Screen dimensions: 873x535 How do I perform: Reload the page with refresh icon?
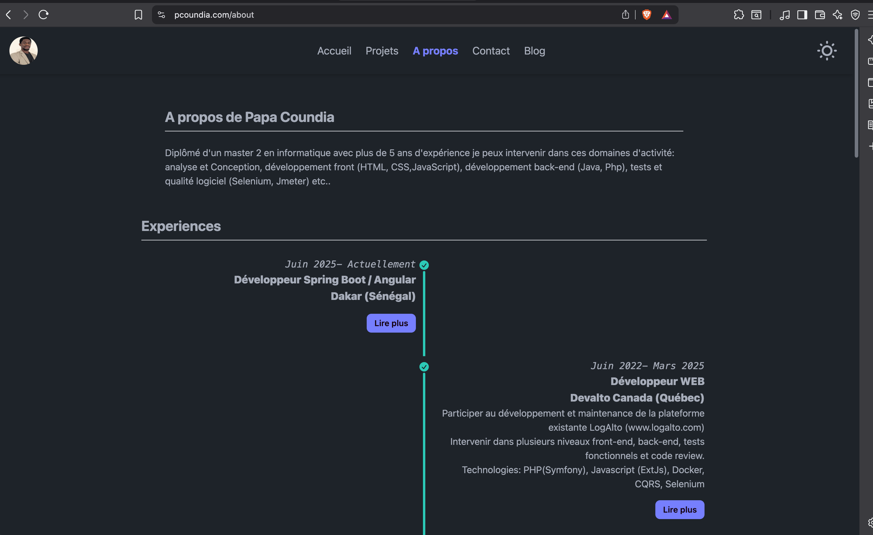click(x=43, y=14)
